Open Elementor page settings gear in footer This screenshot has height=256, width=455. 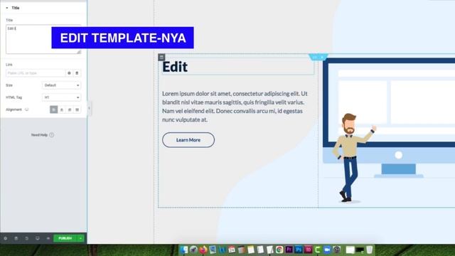5,238
